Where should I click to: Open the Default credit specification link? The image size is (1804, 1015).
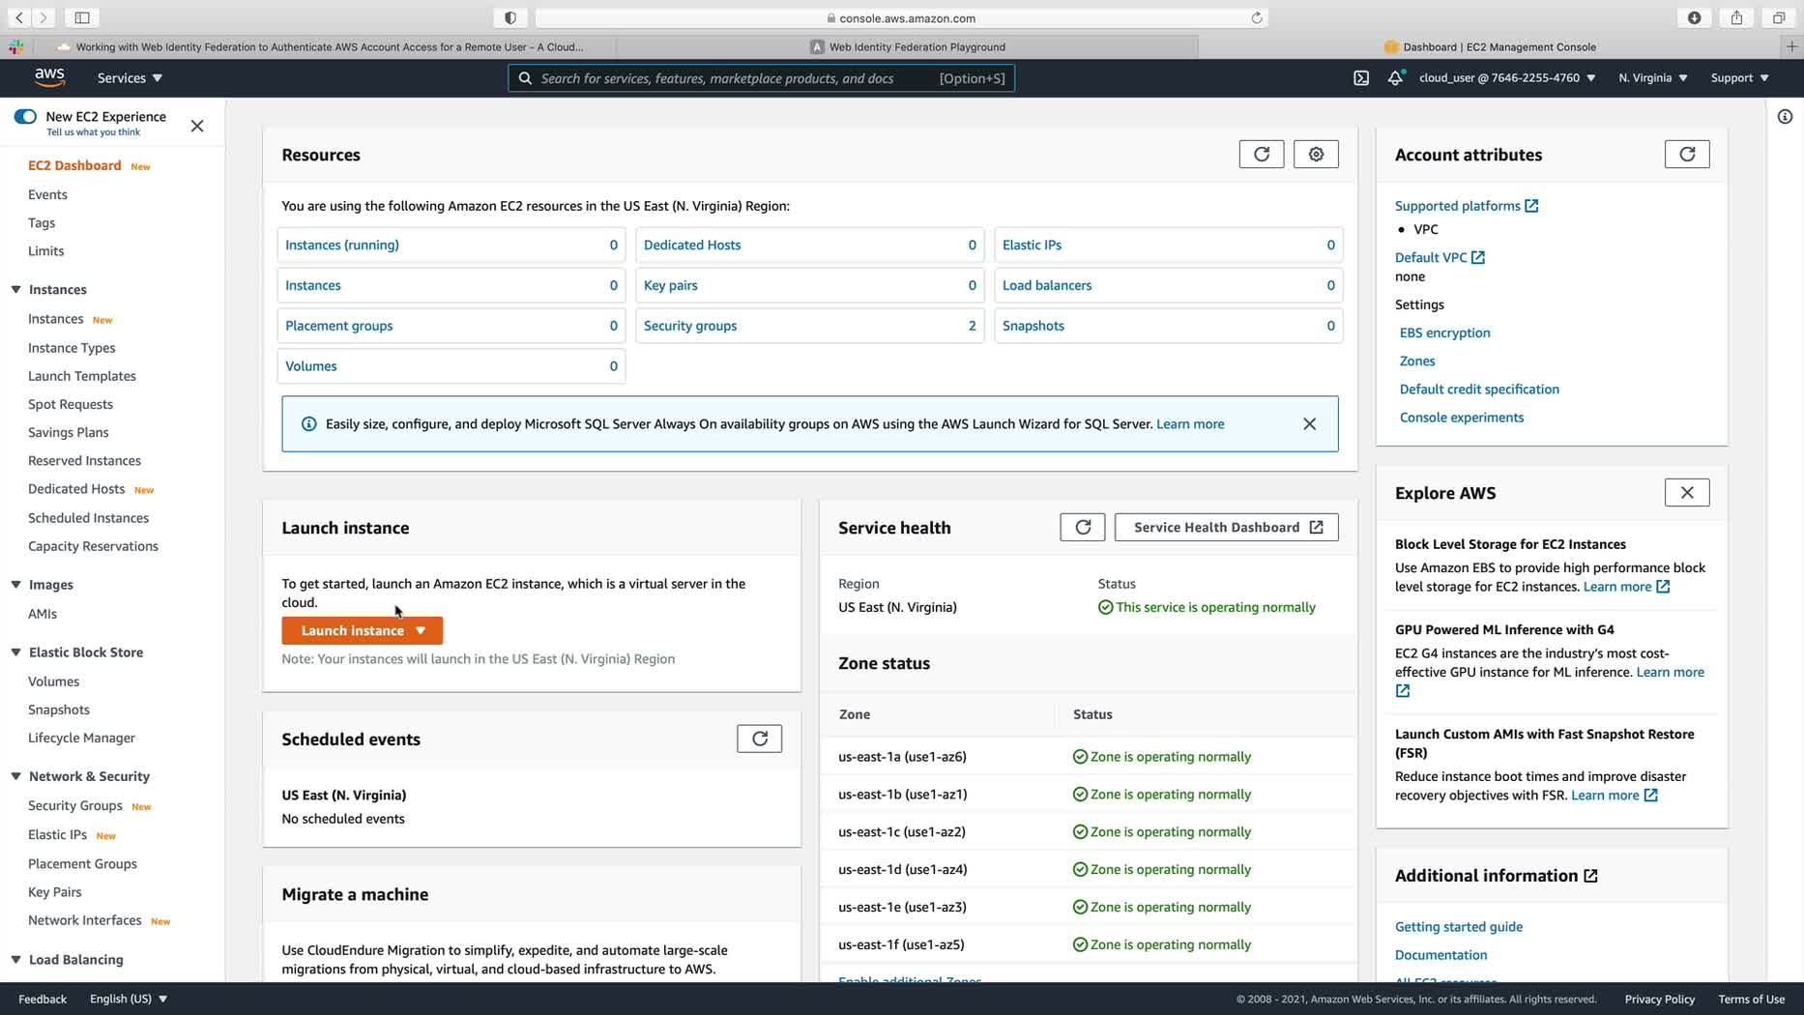[x=1479, y=390]
